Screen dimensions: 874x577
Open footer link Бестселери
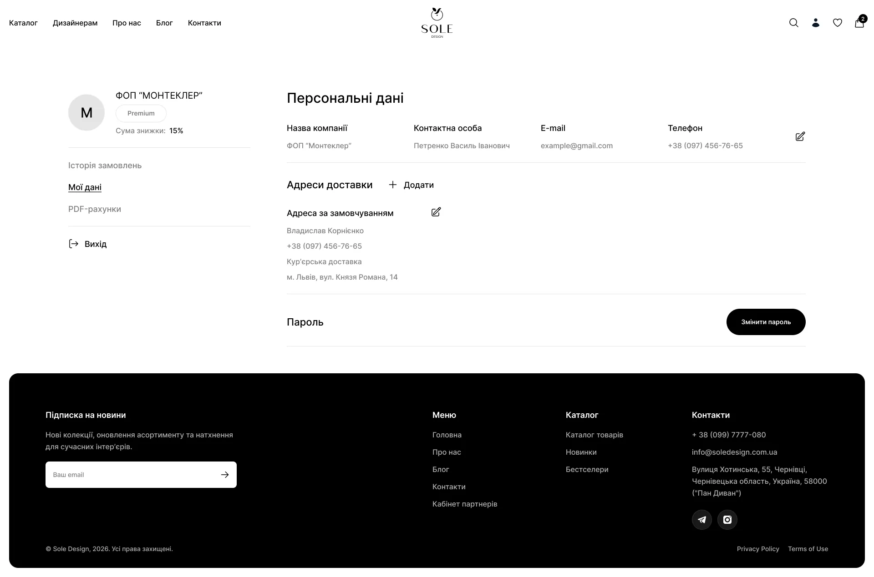(587, 469)
